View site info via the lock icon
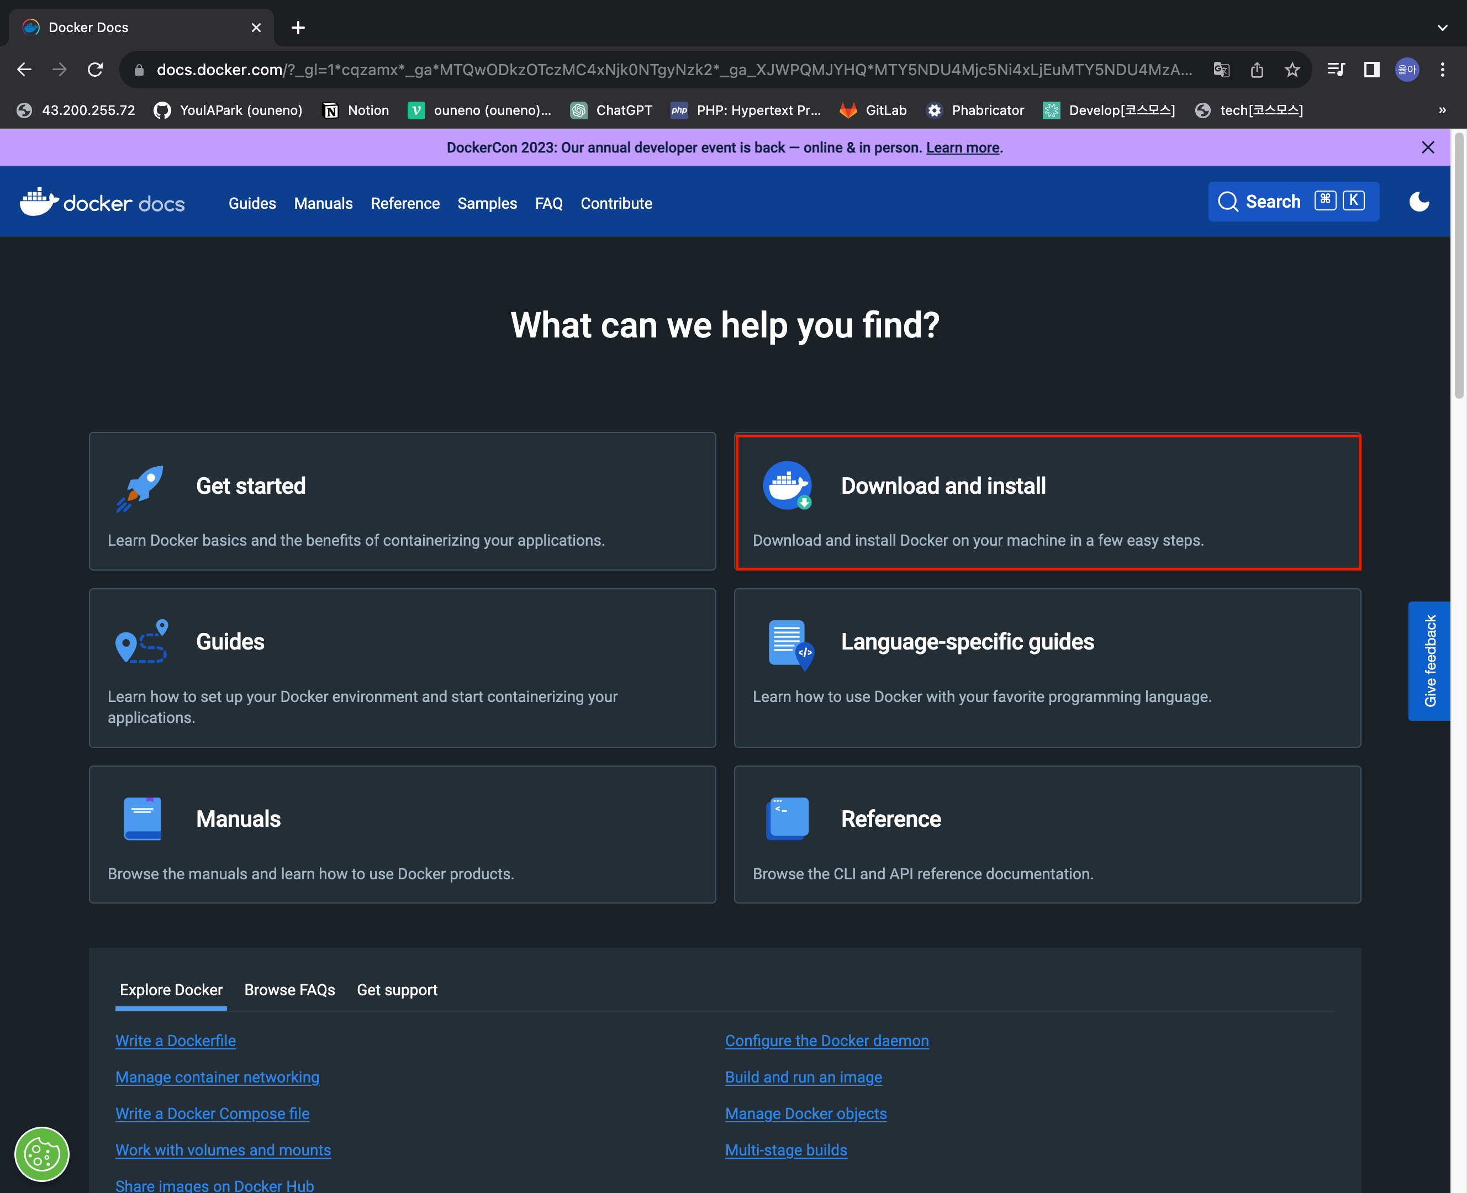1467x1193 pixels. coord(139,70)
